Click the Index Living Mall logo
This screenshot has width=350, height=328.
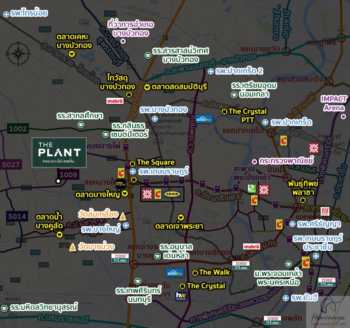point(120,183)
